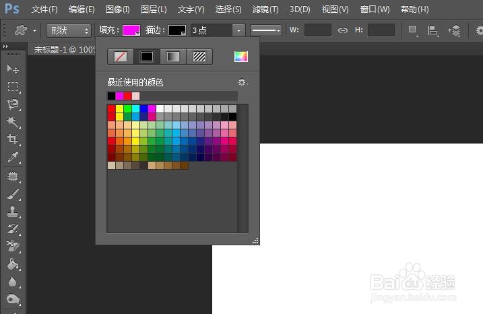Open the 滤镜(T) menu
Viewport: 483px width, 314px height.
click(265, 9)
